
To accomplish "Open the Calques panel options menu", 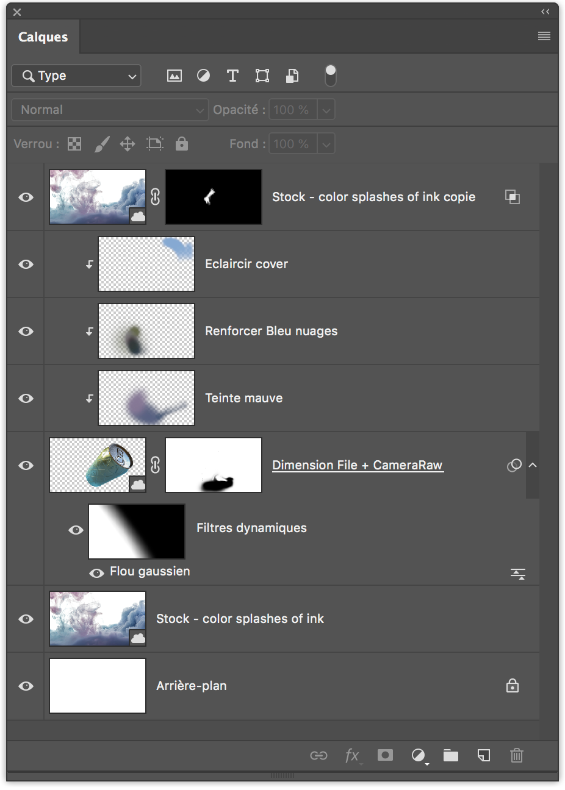I will point(544,37).
